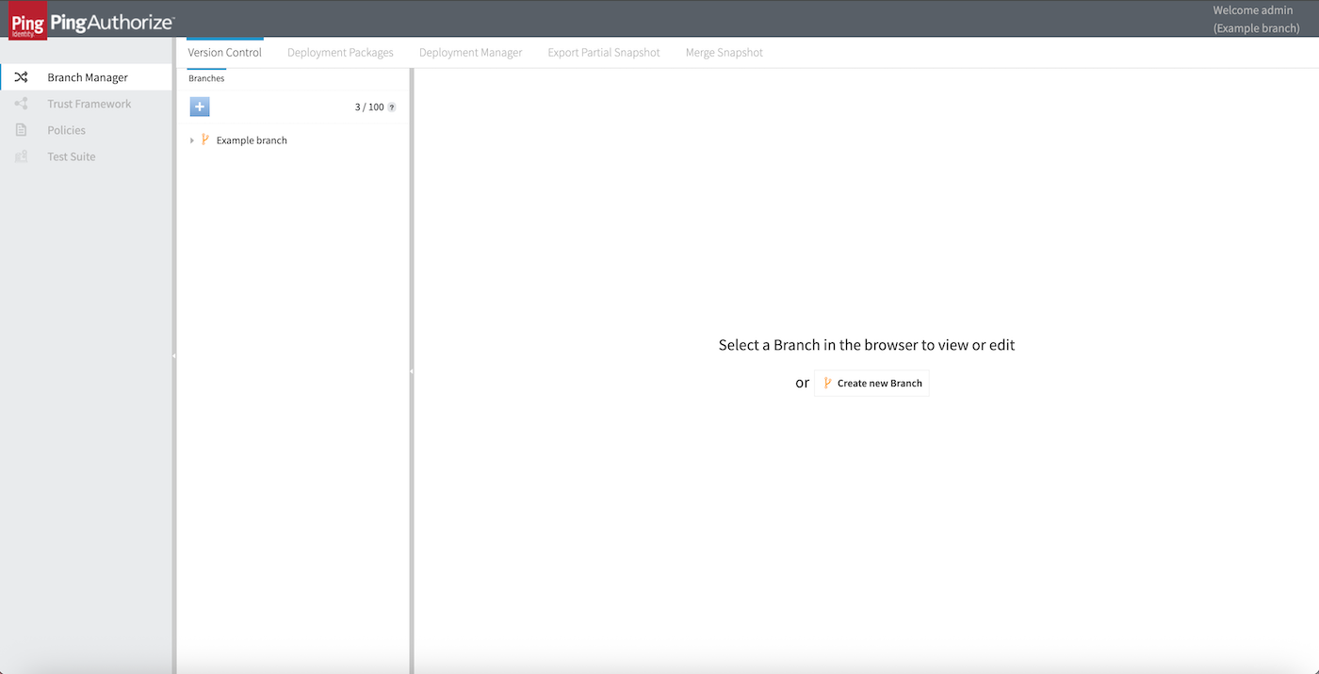Click the blue plus icon in Branches panel

[x=199, y=107]
